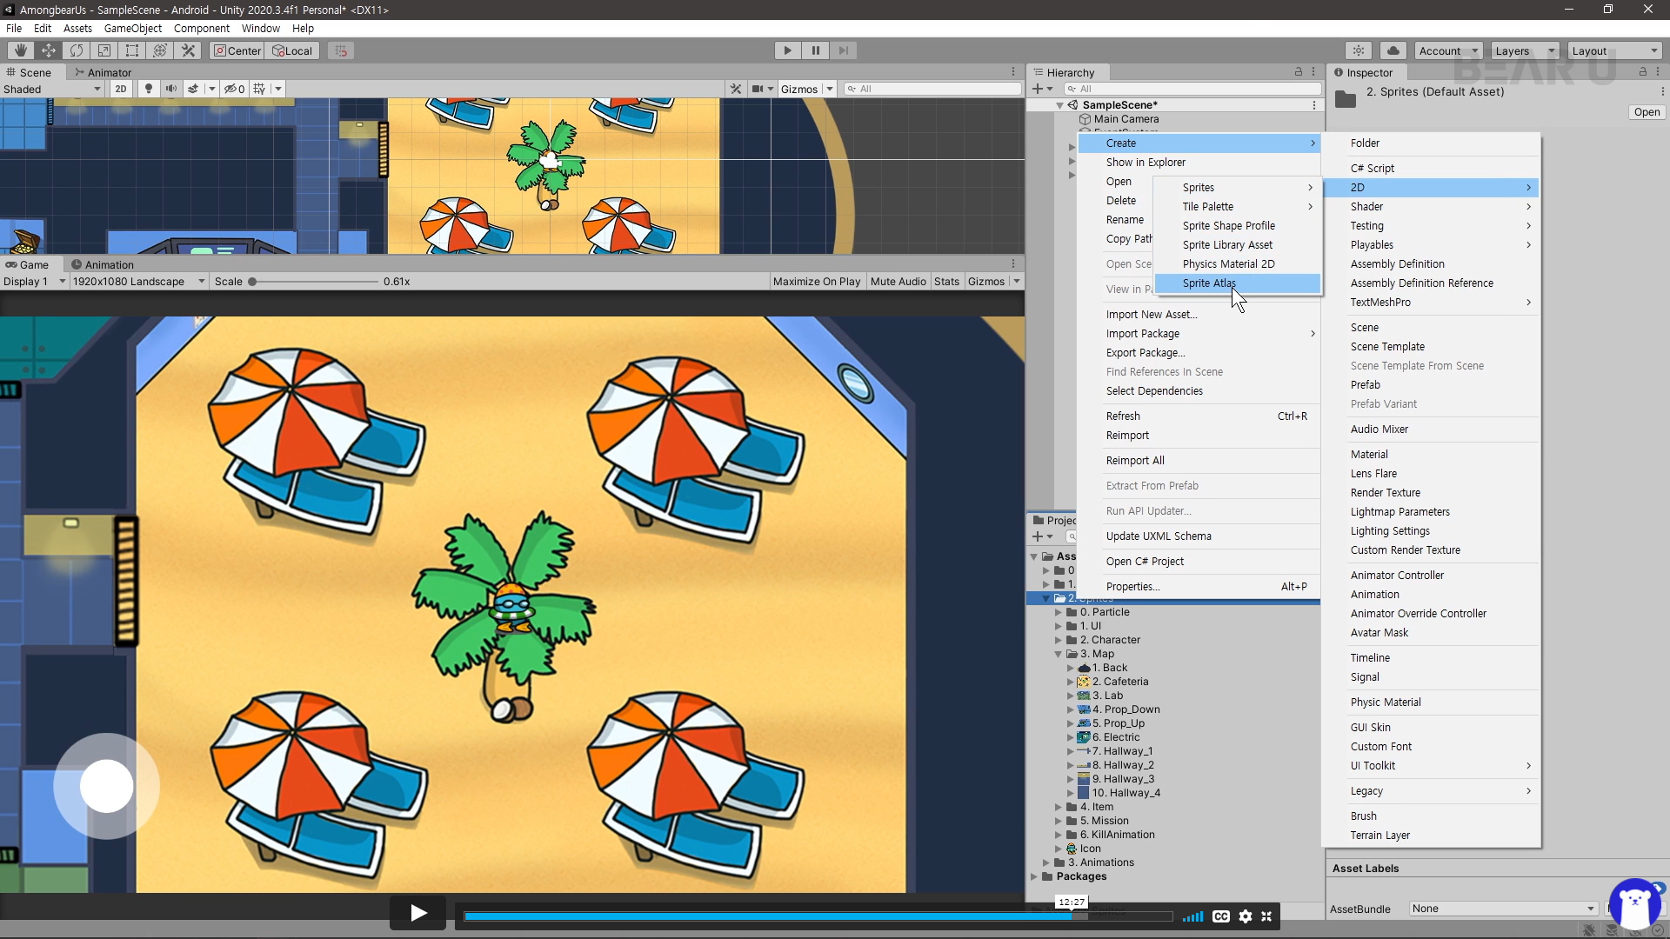Viewport: 1670px width, 939px height.
Task: Select the Rect tool
Action: (x=132, y=50)
